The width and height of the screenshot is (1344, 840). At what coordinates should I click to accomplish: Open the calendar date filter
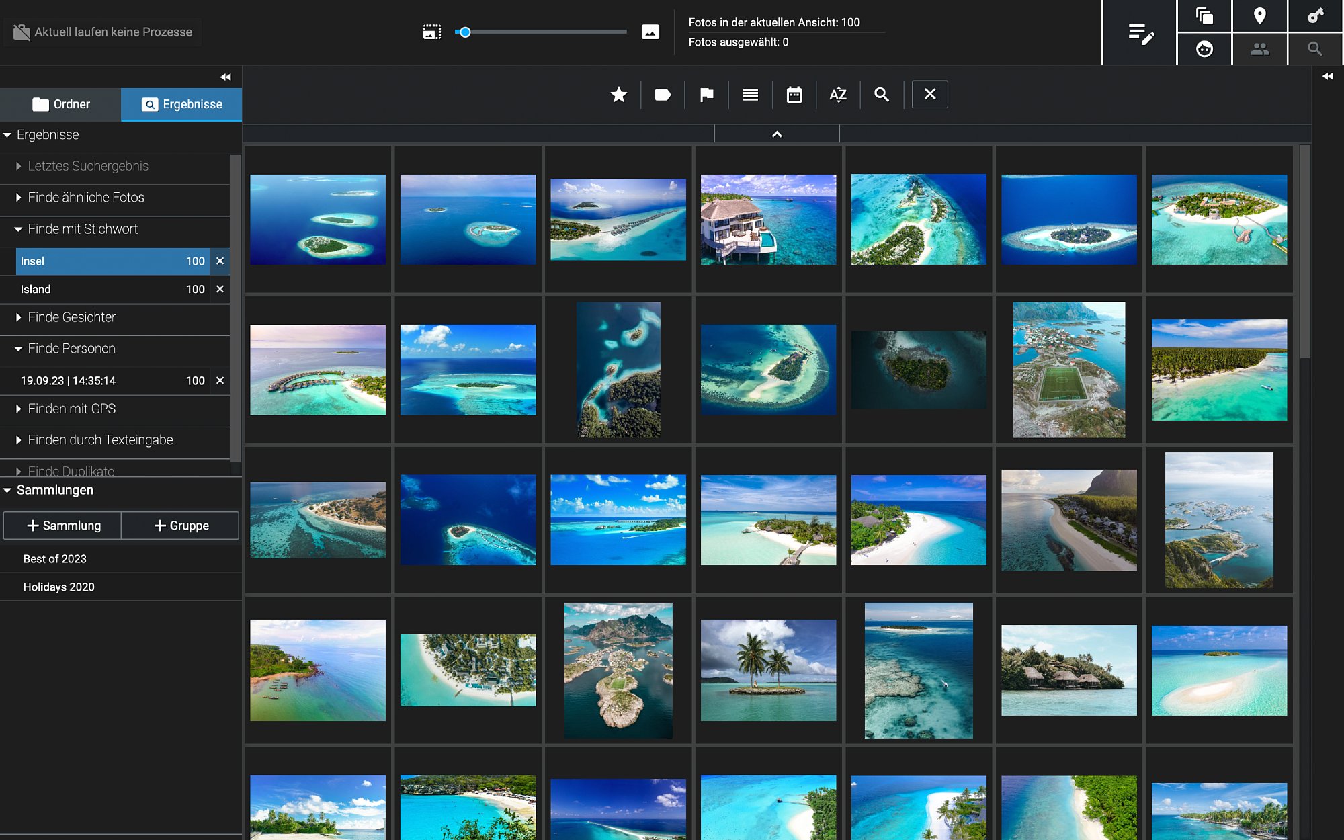coord(794,95)
